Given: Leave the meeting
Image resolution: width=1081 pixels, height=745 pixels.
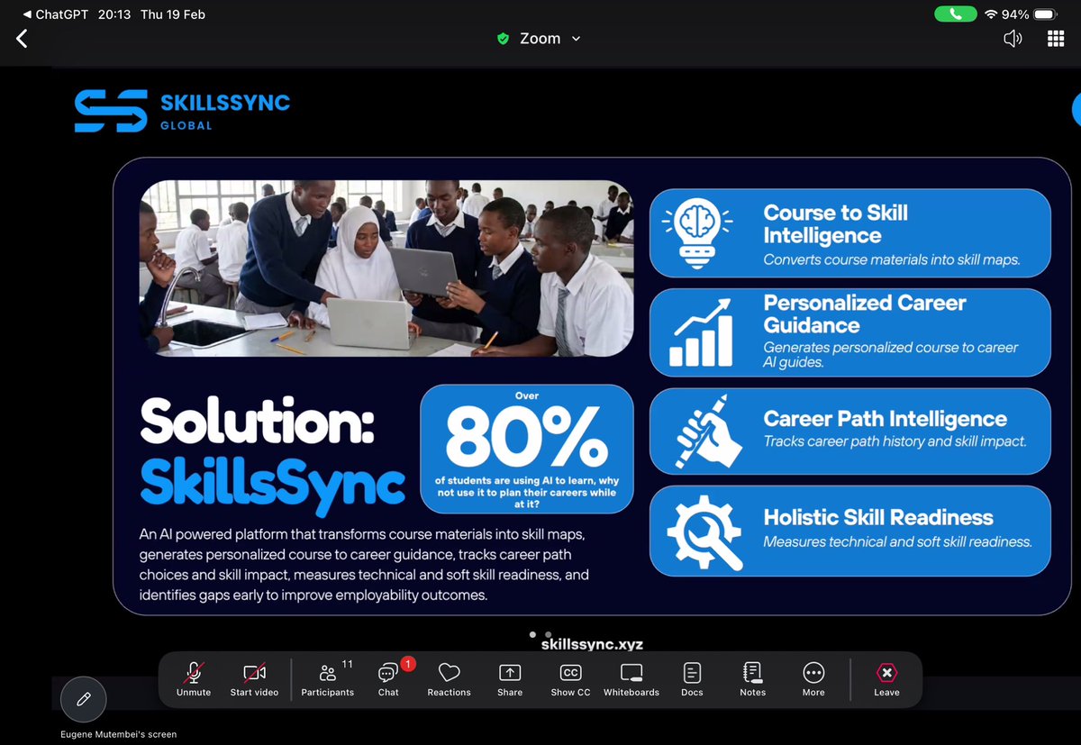Looking at the screenshot, I should [886, 679].
